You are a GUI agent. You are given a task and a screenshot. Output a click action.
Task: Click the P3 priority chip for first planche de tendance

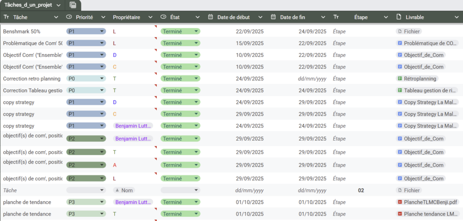(x=86, y=202)
